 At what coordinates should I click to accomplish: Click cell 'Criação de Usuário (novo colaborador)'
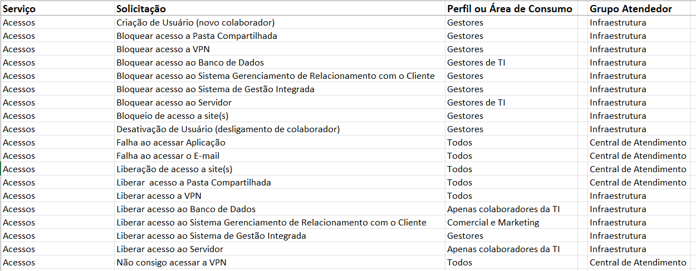click(x=195, y=23)
